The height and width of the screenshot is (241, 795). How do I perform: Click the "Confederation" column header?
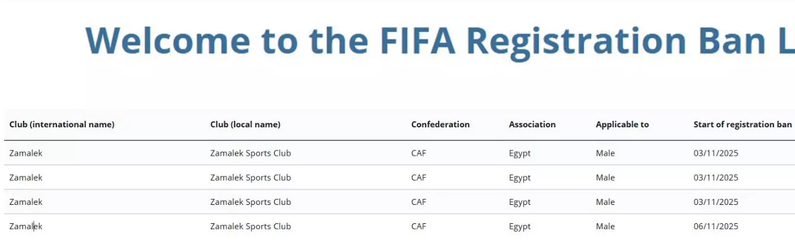coord(440,124)
